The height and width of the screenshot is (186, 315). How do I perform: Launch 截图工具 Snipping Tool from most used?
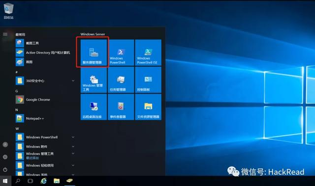(x=45, y=43)
